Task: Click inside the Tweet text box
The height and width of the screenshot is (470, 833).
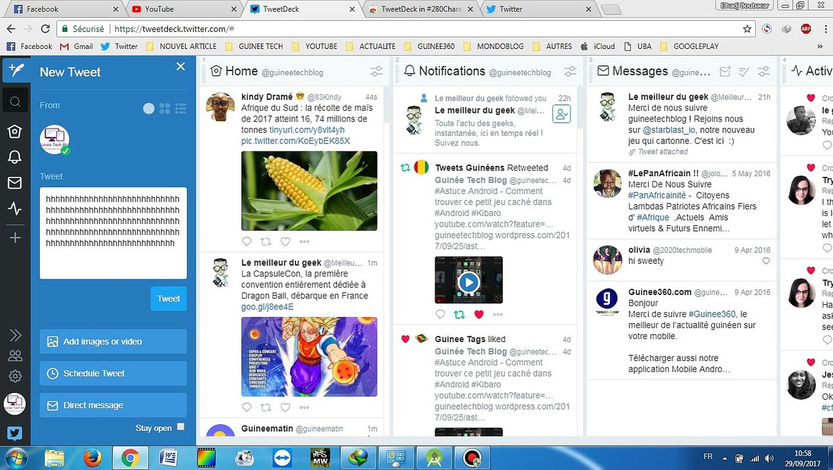Action: [113, 233]
